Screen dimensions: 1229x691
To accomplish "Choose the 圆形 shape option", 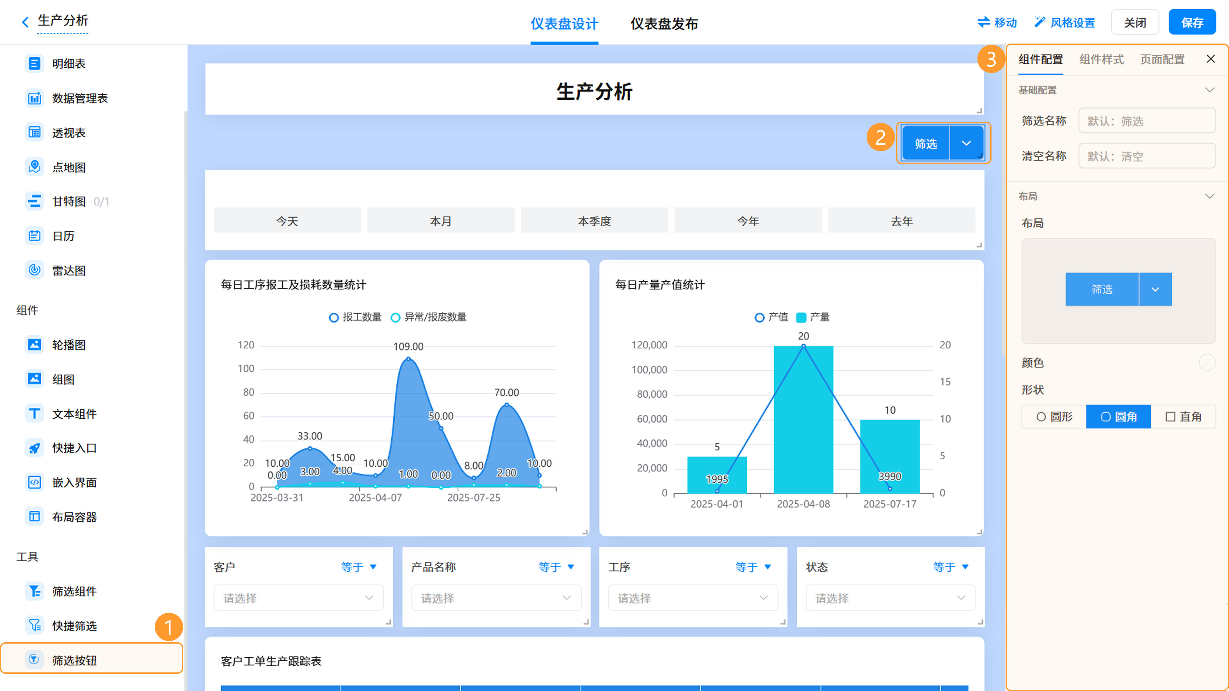I will tap(1054, 417).
